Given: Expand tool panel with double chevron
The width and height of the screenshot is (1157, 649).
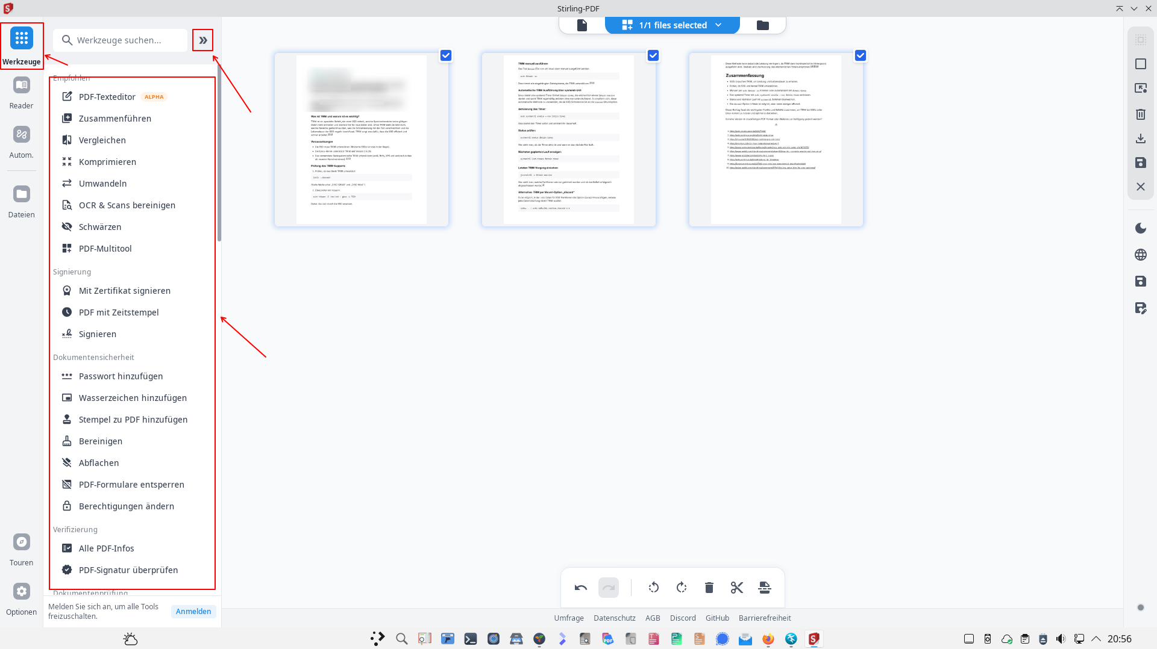Looking at the screenshot, I should tap(203, 40).
